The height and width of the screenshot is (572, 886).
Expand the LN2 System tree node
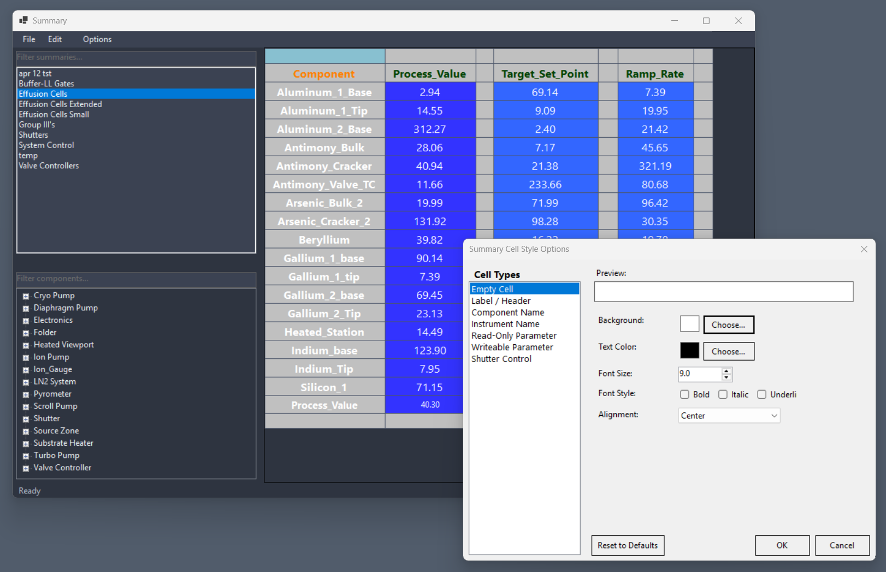click(26, 382)
